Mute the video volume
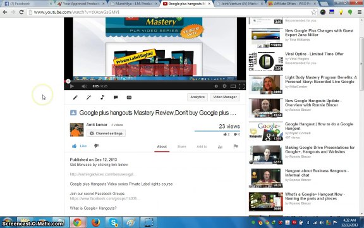 pyautogui.click(x=84, y=86)
